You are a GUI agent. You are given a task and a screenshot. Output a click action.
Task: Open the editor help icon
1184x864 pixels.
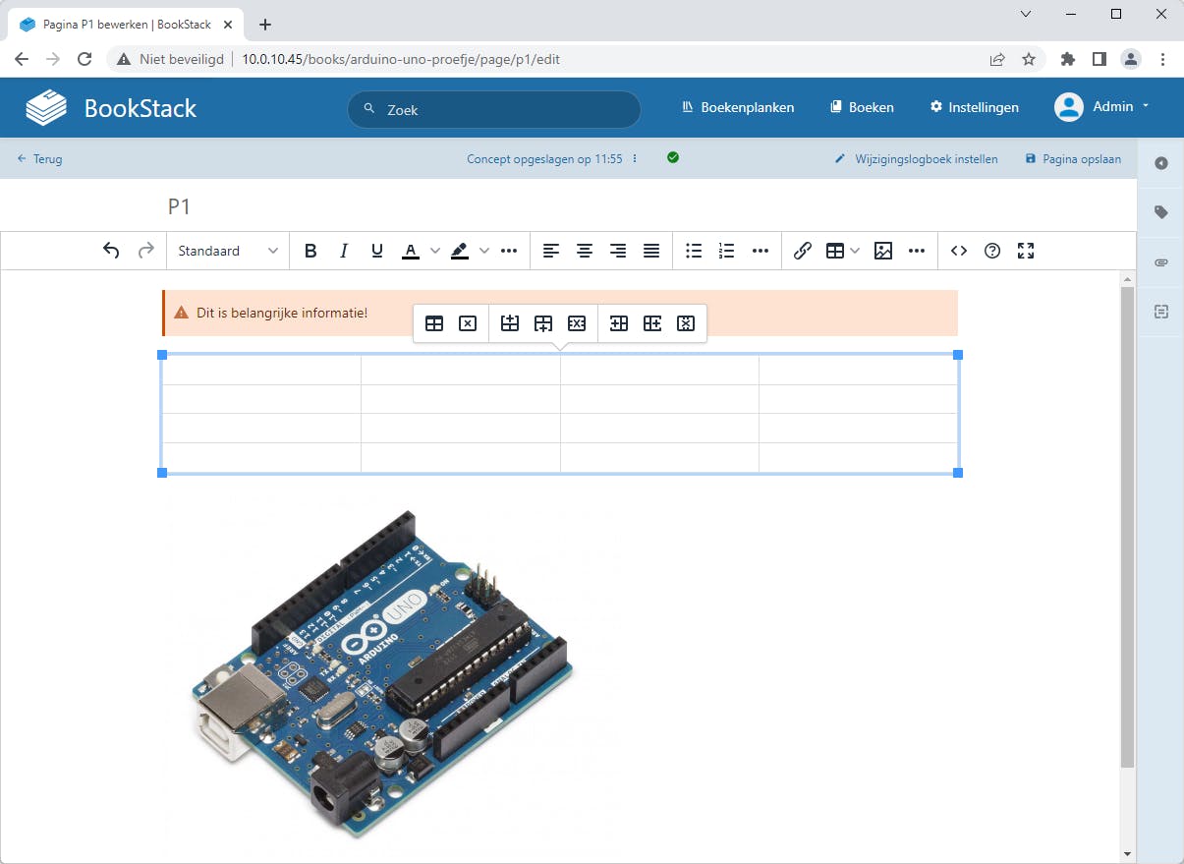pos(992,251)
